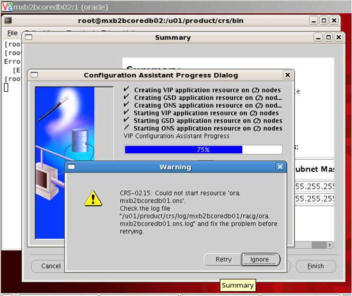Click checkmark beside Starting GSD application resource

126,120
